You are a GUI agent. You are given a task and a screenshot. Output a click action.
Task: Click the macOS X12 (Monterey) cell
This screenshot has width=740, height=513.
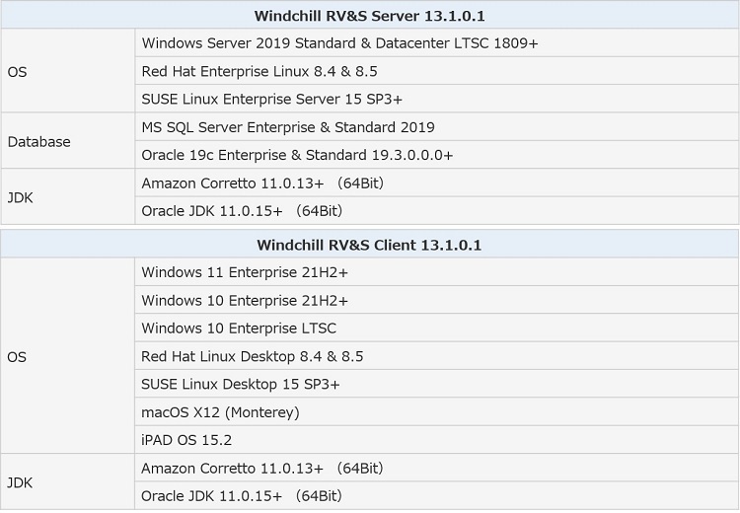click(220, 412)
